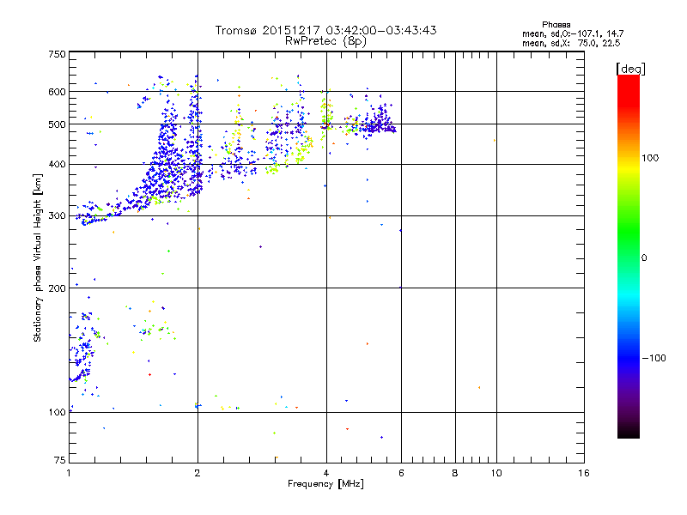Click the '[deg]' colorbar unit label
The image size is (687, 515).
630,69
